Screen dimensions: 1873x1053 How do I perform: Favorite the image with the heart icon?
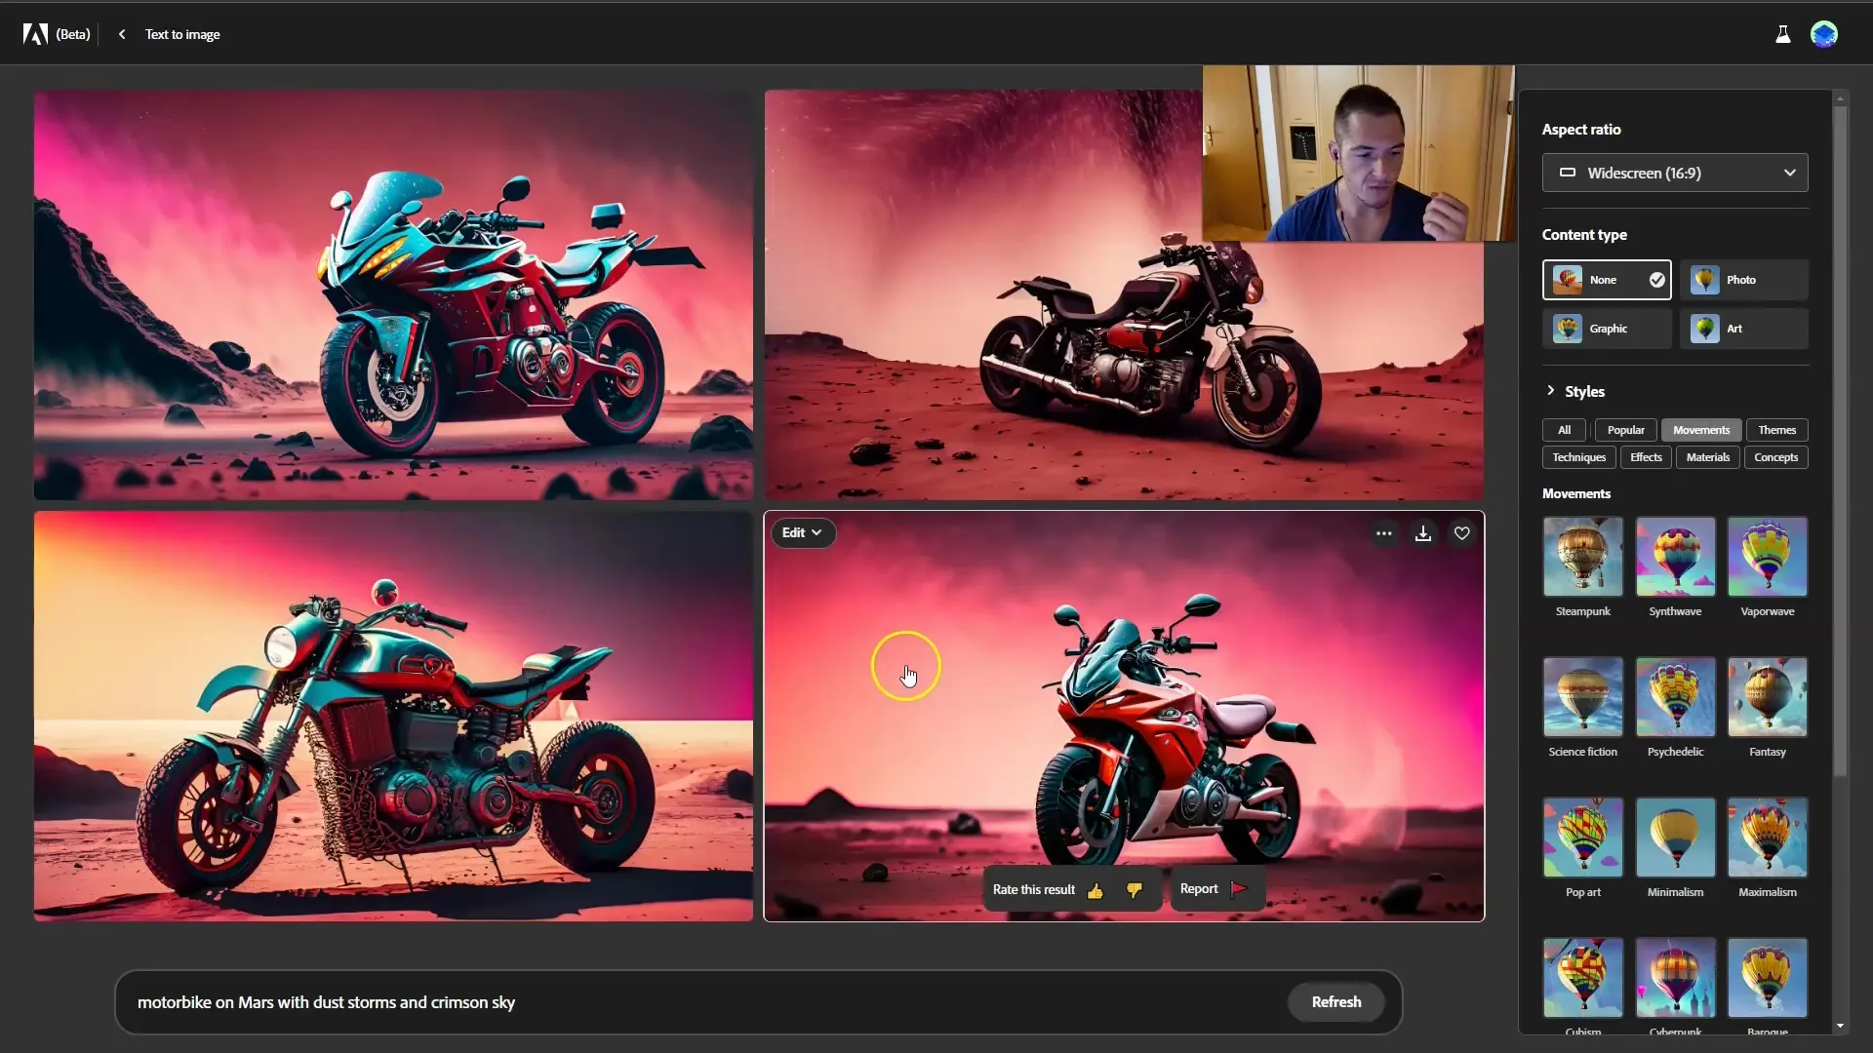pyautogui.click(x=1461, y=533)
